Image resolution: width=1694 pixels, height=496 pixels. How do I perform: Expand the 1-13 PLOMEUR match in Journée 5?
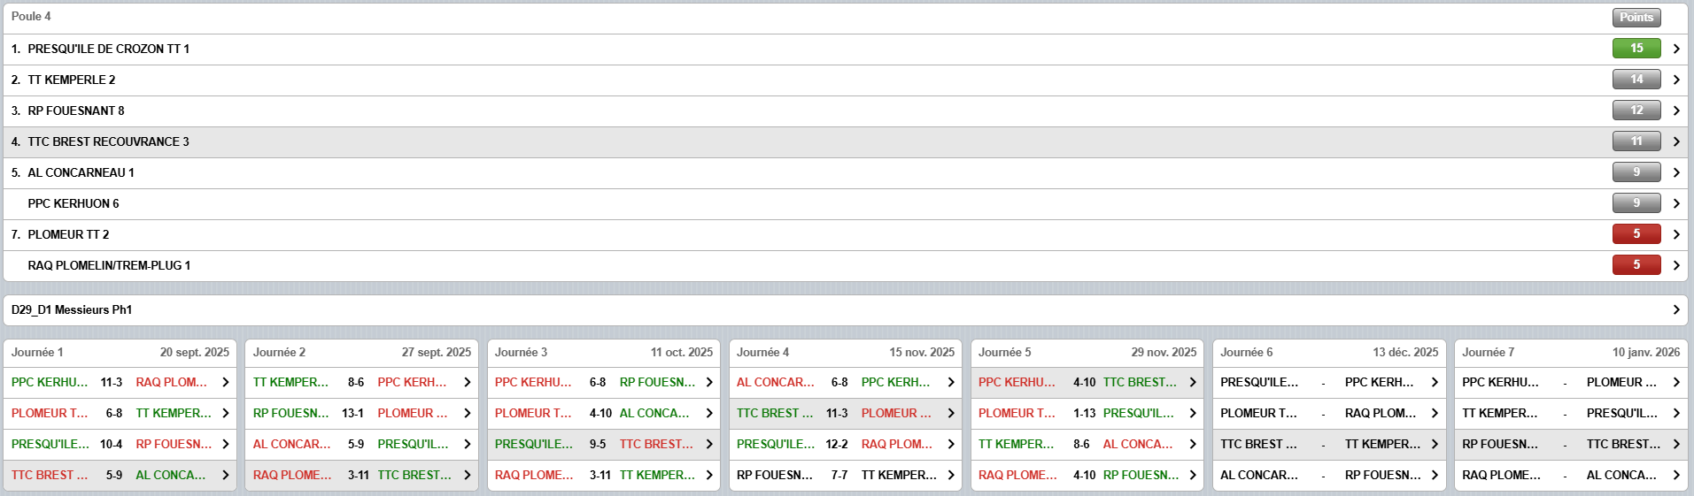(x=1192, y=413)
